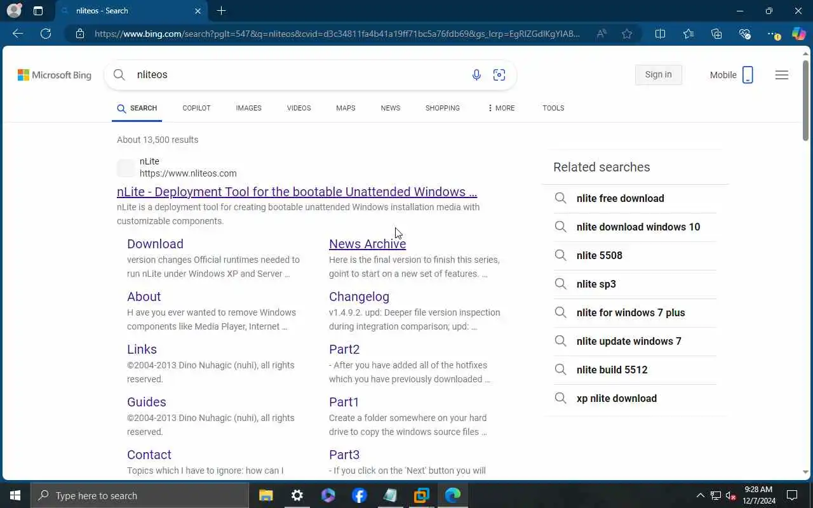
Task: Open Bing hamburger settings menu
Action: pos(782,75)
